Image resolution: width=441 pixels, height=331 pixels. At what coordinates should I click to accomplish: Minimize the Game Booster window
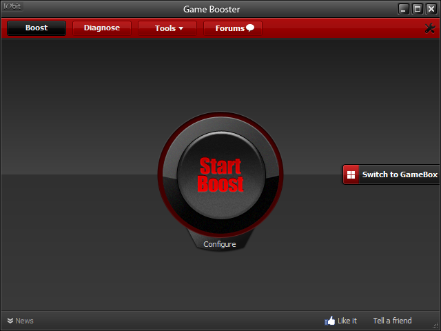[404, 9]
